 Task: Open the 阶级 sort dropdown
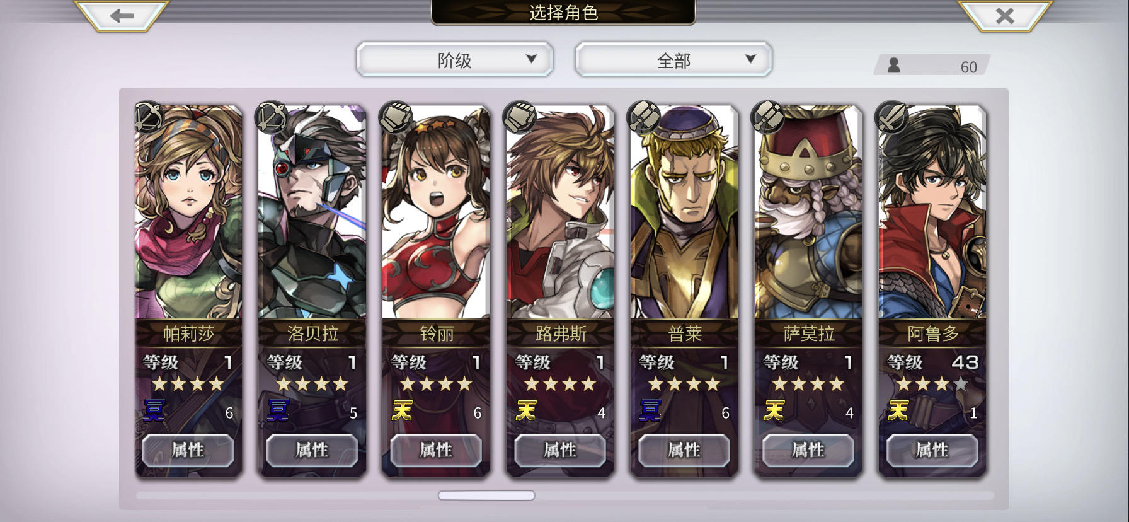point(454,60)
